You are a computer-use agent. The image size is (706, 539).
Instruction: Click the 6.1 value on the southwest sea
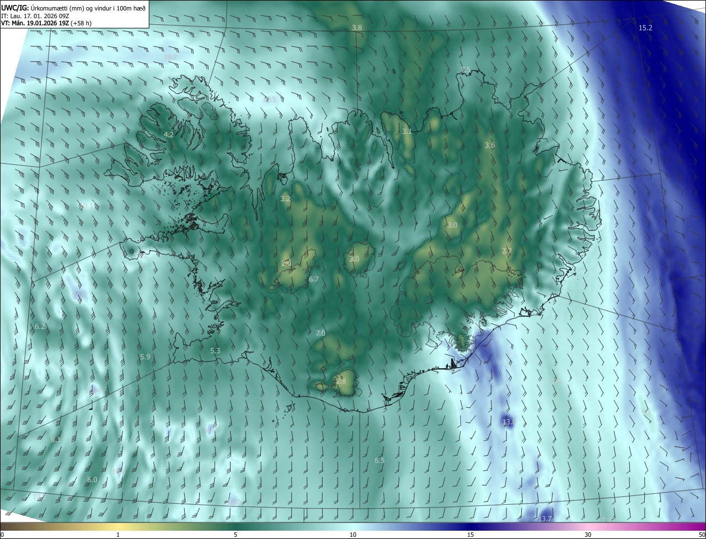(x=56, y=440)
